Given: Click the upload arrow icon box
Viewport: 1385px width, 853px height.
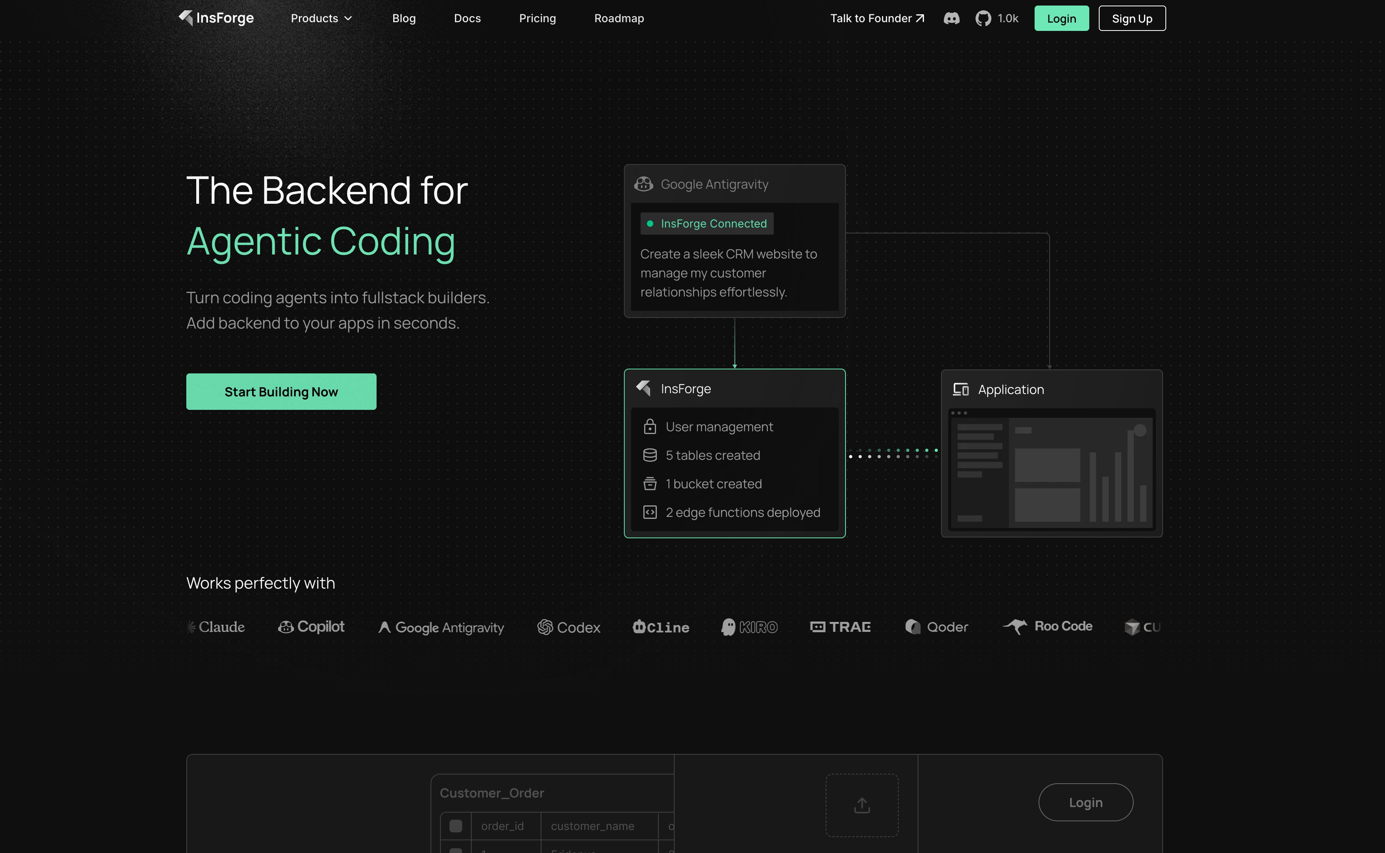Looking at the screenshot, I should [861, 805].
